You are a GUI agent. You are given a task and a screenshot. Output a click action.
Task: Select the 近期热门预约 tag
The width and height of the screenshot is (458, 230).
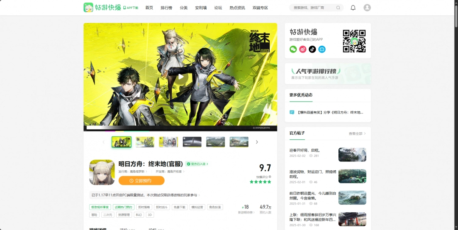pos(123,207)
